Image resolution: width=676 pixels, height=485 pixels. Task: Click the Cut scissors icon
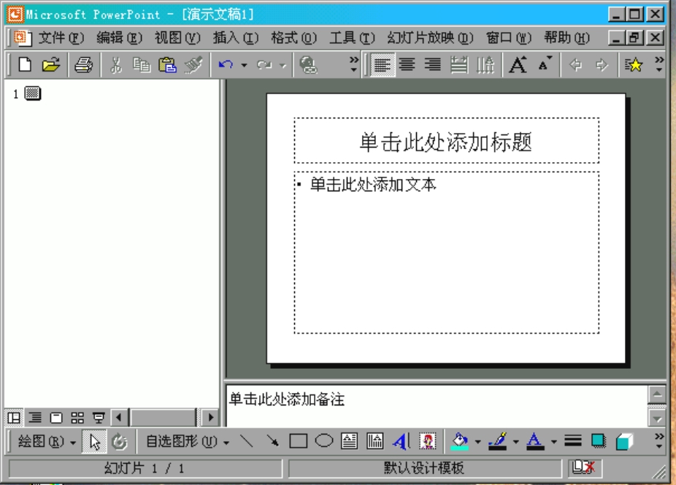[115, 65]
